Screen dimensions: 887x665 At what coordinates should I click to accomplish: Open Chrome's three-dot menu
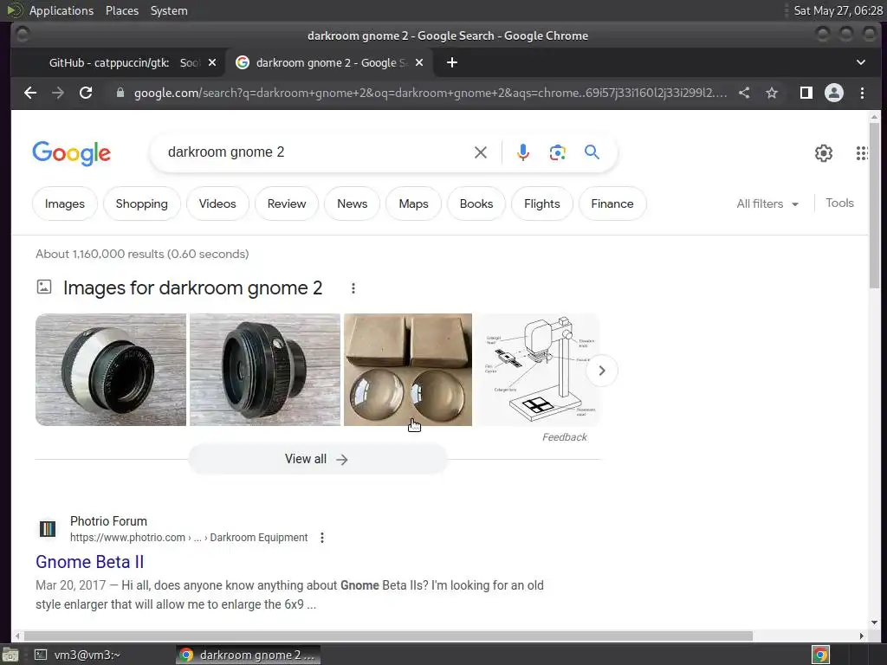coord(862,93)
